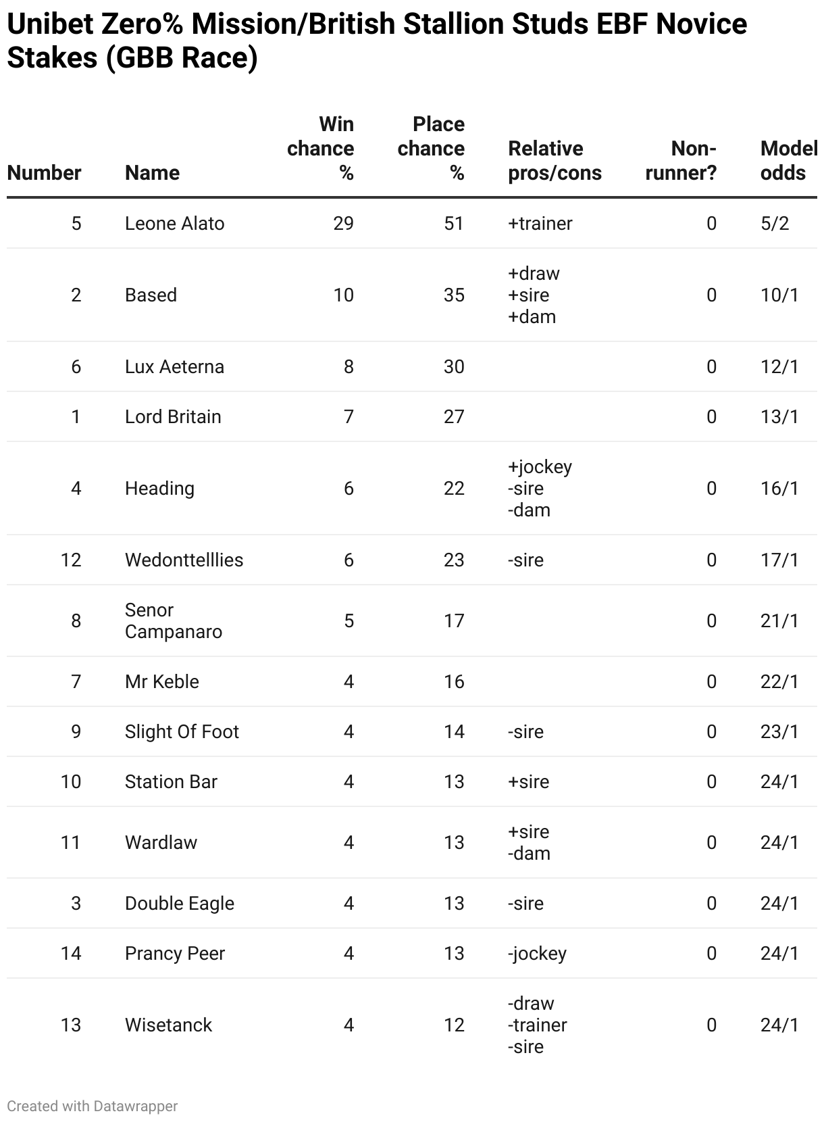The width and height of the screenshot is (824, 1122).
Task: Click the Relative pros/cons column header
Action: (555, 161)
